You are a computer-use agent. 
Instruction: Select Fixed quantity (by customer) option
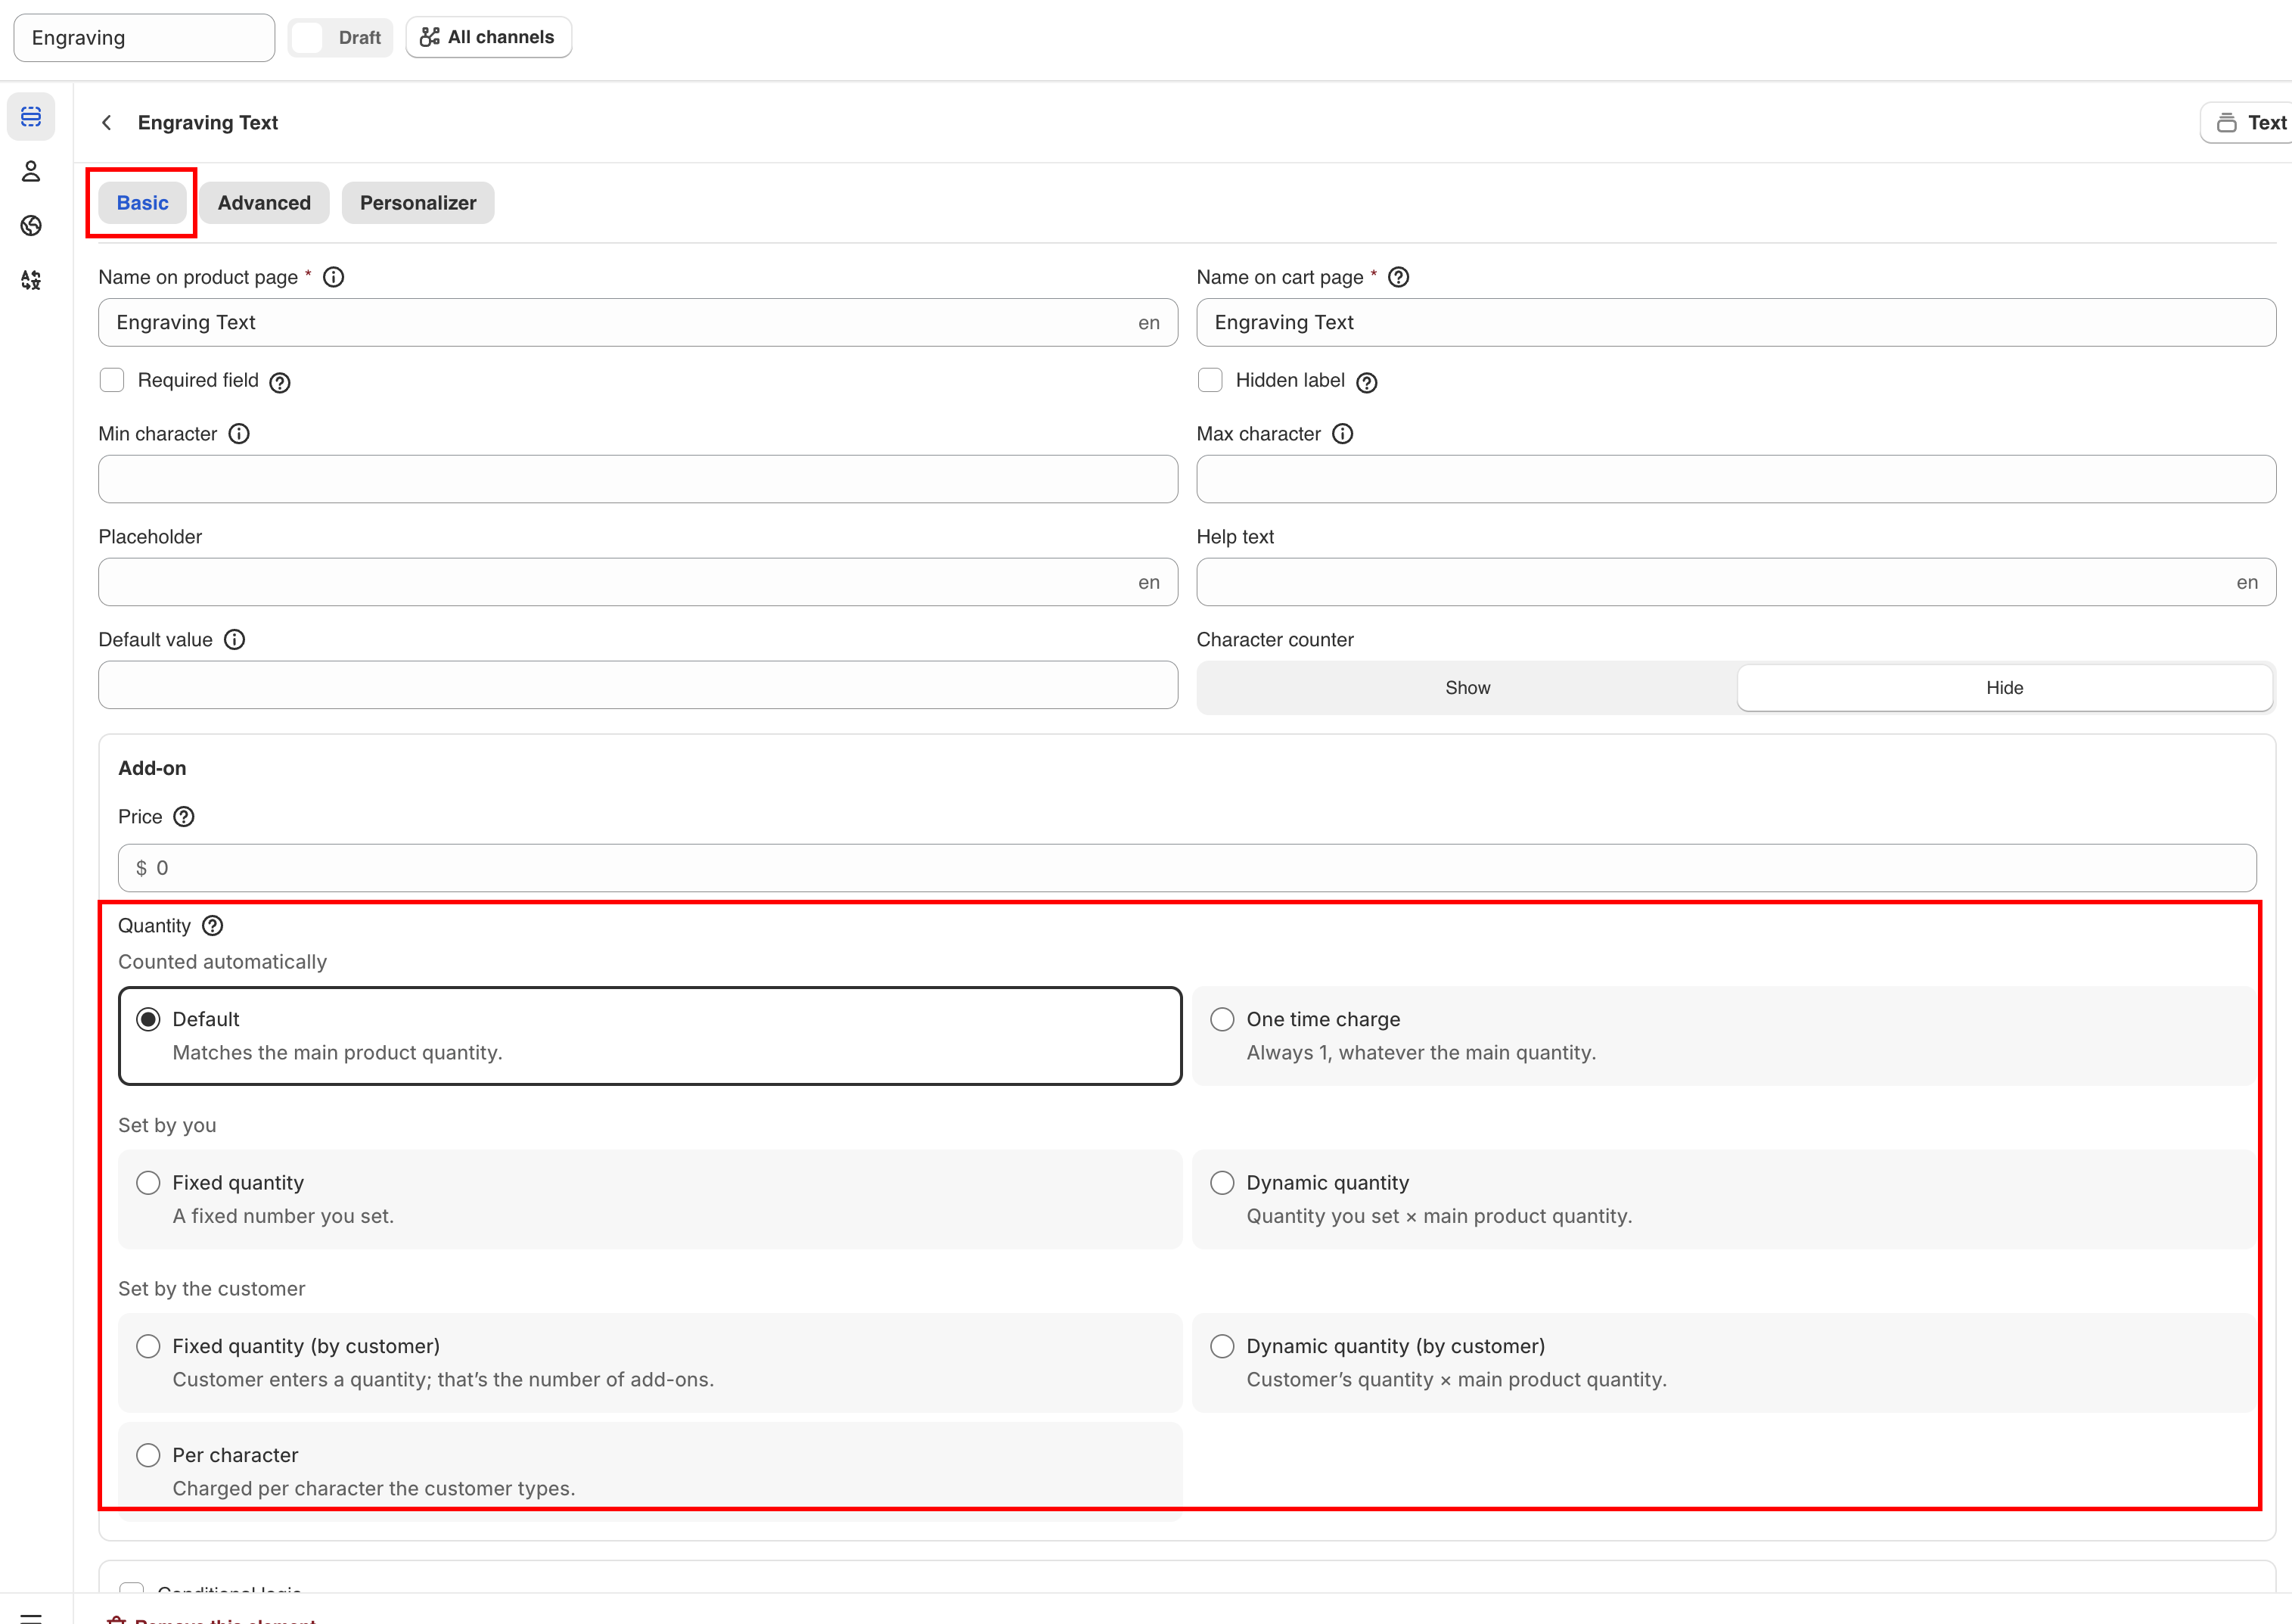650,1363
